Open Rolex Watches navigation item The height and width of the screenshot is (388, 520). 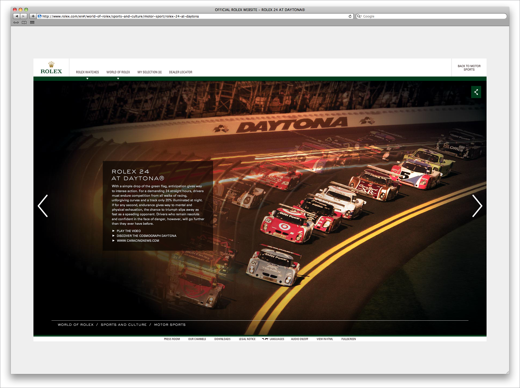coord(87,72)
